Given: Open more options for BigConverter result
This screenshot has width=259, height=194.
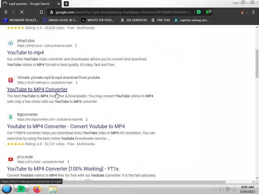Looking at the screenshot, I should pyautogui.click(x=87, y=119).
